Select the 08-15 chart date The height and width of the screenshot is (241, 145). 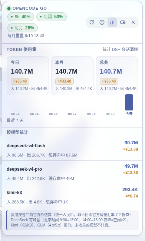pos(34,114)
